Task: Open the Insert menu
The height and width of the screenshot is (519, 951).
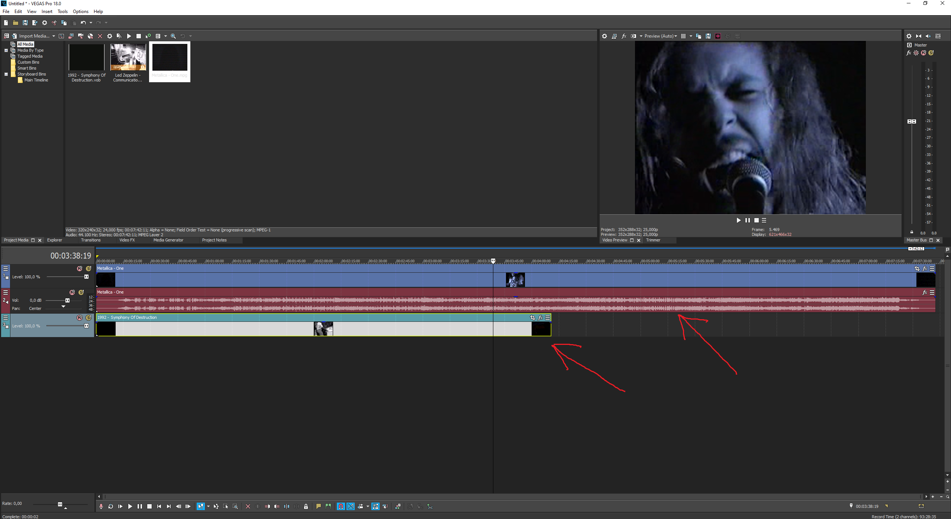Action: click(x=47, y=12)
